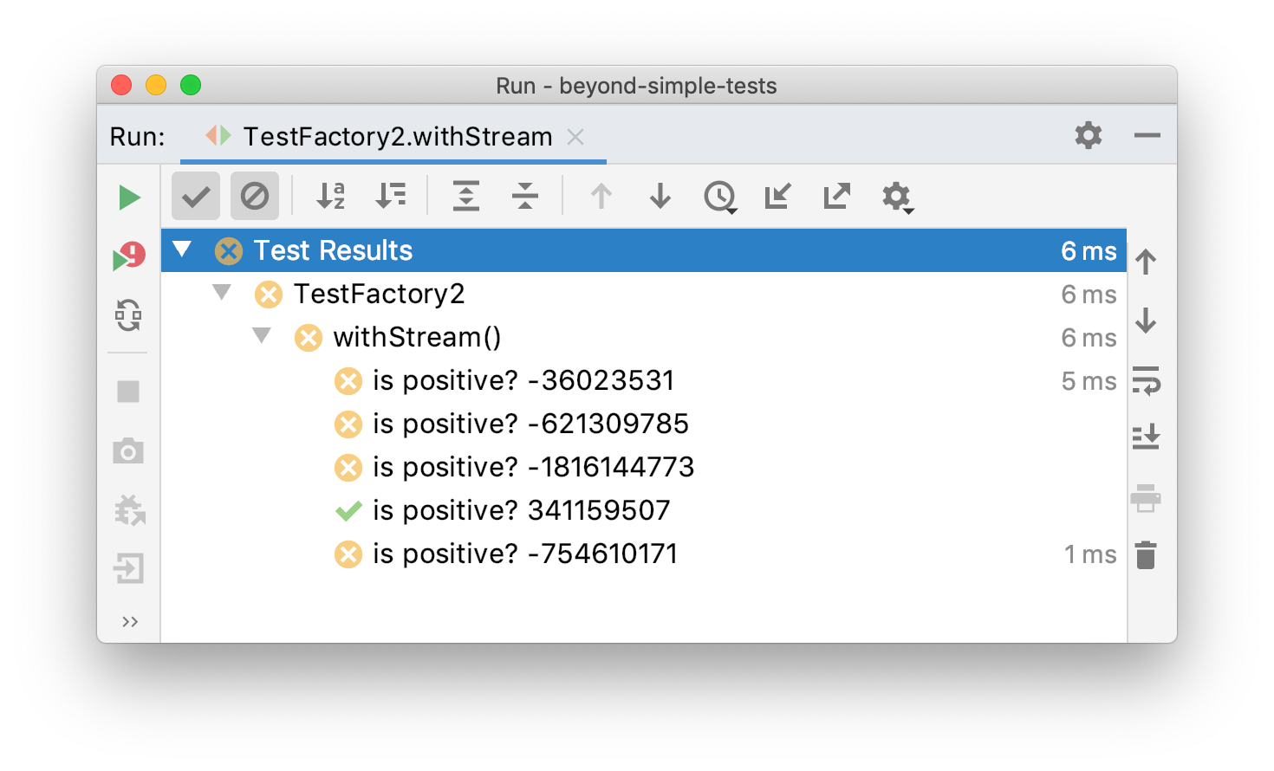
Task: Select passed test 341159507
Action: pos(521,510)
